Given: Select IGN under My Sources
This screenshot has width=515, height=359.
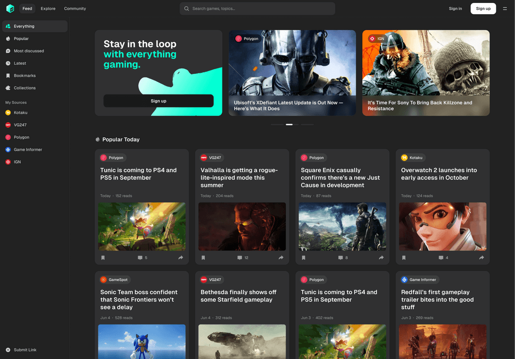Looking at the screenshot, I should (35, 162).
